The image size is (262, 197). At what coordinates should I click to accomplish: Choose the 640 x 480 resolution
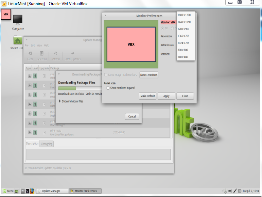(186, 57)
